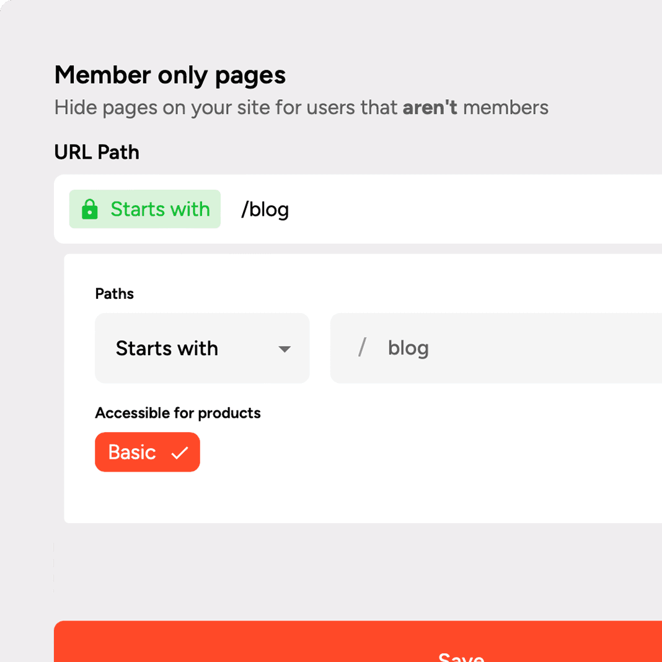The width and height of the screenshot is (662, 662).
Task: Click the slash icon in the path input
Action: [x=362, y=348]
